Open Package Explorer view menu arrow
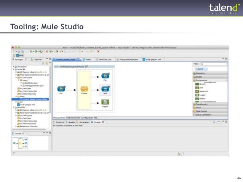This screenshot has height=182, width=243. click(x=50, y=63)
